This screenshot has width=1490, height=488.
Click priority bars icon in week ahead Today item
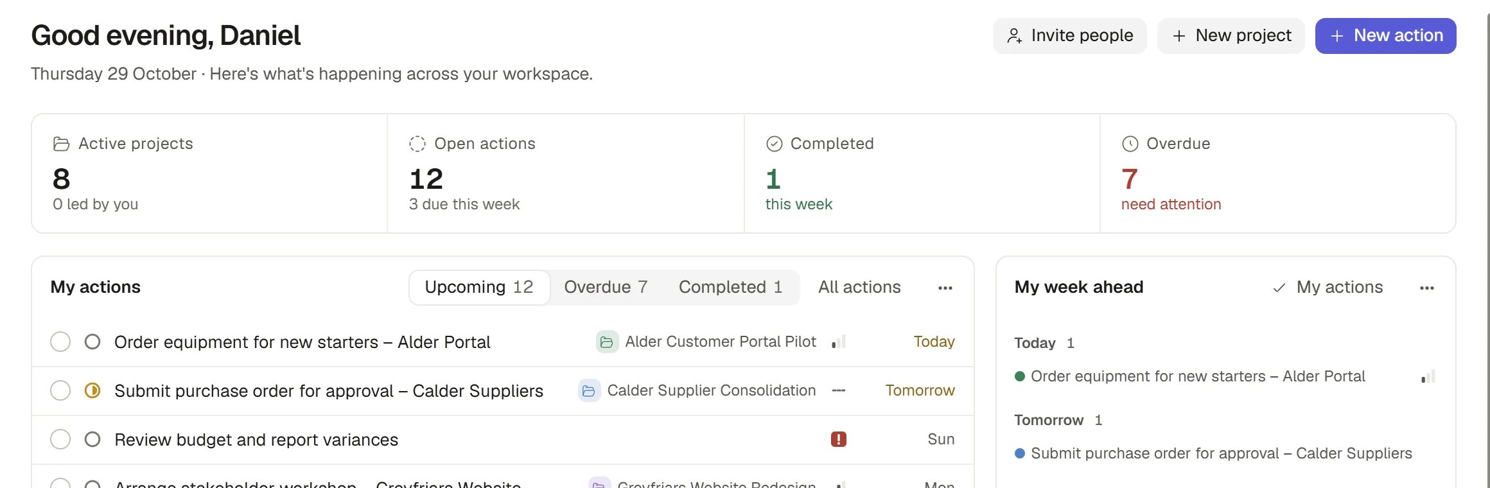[x=1428, y=376]
